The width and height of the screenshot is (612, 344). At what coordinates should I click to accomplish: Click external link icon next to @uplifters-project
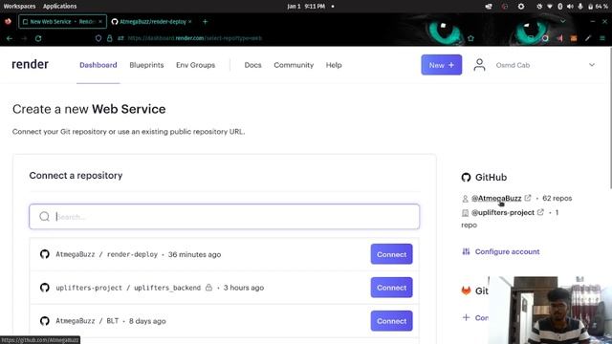(540, 212)
